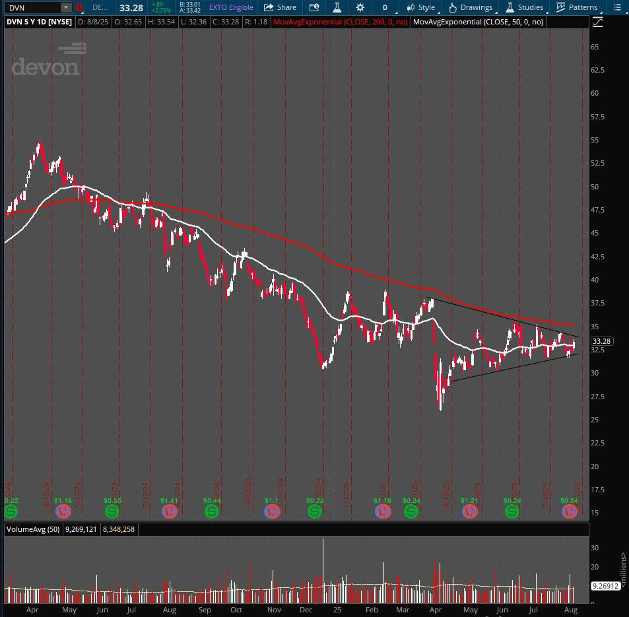
Task: Click the 9,269,121 volume value
Action: coord(81,529)
